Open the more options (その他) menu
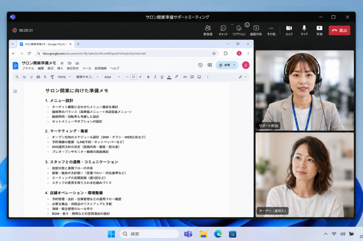 [271, 30]
